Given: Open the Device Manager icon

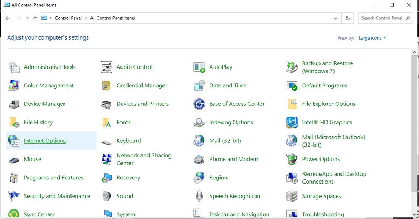Looking at the screenshot, I should 14,104.
